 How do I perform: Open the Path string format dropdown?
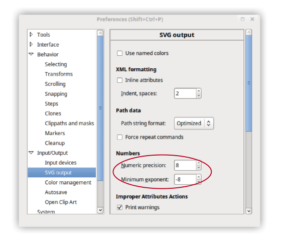(194, 123)
